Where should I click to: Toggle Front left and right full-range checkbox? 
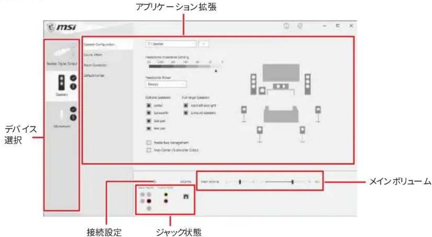point(186,105)
